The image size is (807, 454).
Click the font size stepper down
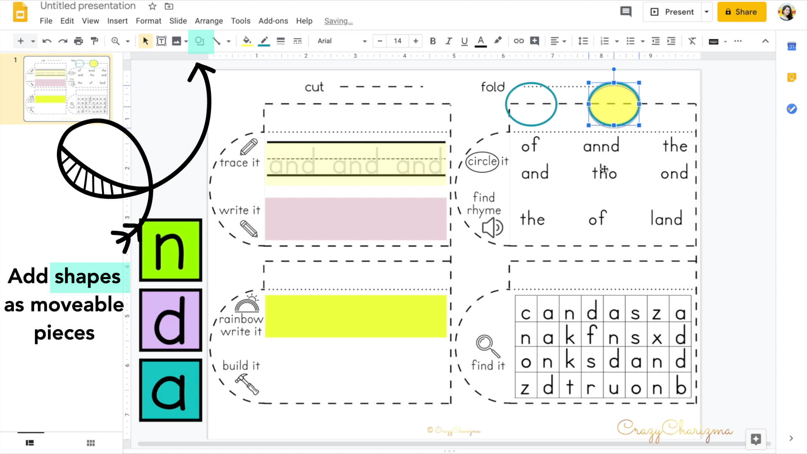pyautogui.click(x=380, y=41)
